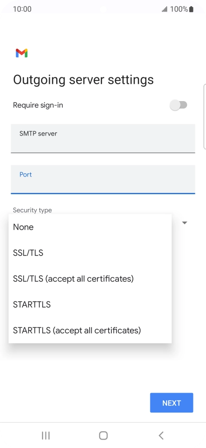Screen dimensions: 206x448
Task: Tap the signal strength icon
Action: coord(165,9)
